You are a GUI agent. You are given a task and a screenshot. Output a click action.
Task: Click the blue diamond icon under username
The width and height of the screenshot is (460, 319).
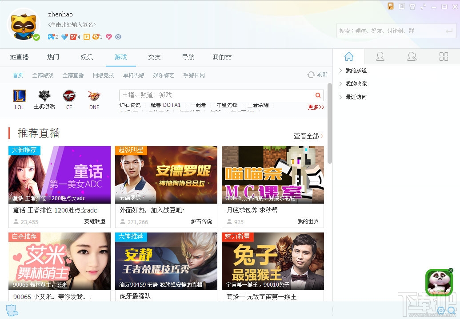(x=64, y=37)
